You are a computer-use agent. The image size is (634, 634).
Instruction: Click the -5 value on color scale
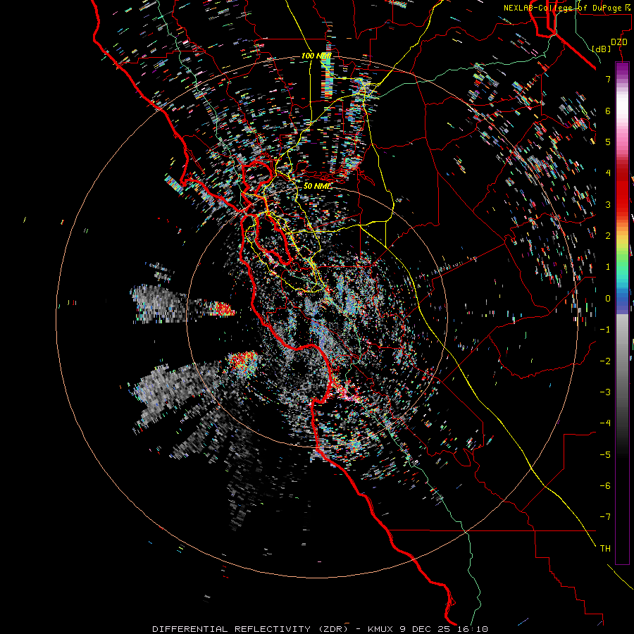coord(605,454)
